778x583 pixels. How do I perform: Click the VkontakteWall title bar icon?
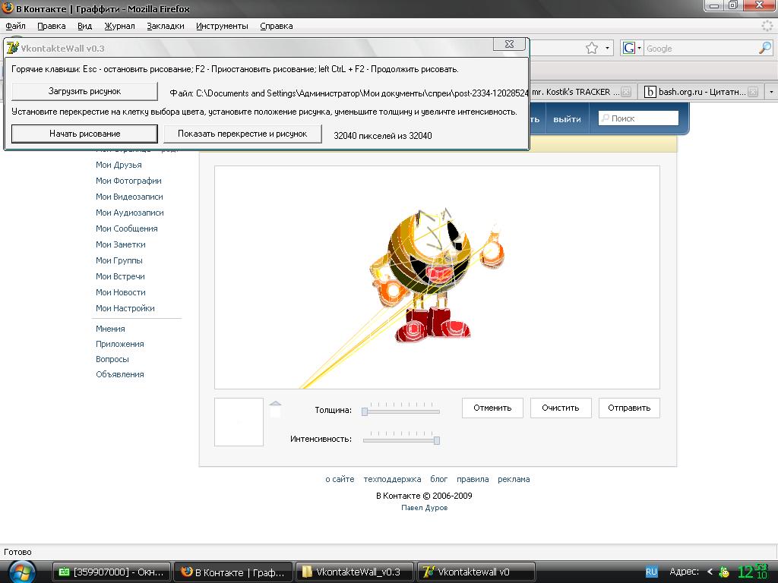tap(12, 48)
